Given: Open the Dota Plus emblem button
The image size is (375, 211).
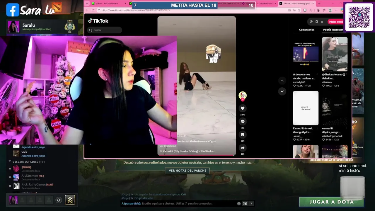Looking at the screenshot, I should [x=70, y=200].
